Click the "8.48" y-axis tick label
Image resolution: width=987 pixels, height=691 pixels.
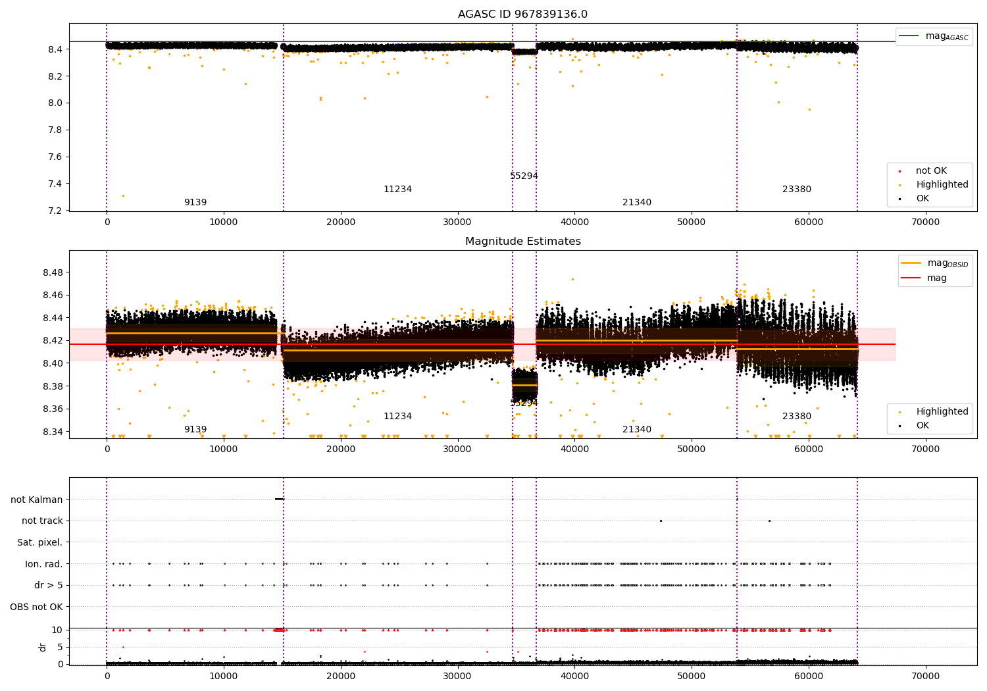pos(53,273)
